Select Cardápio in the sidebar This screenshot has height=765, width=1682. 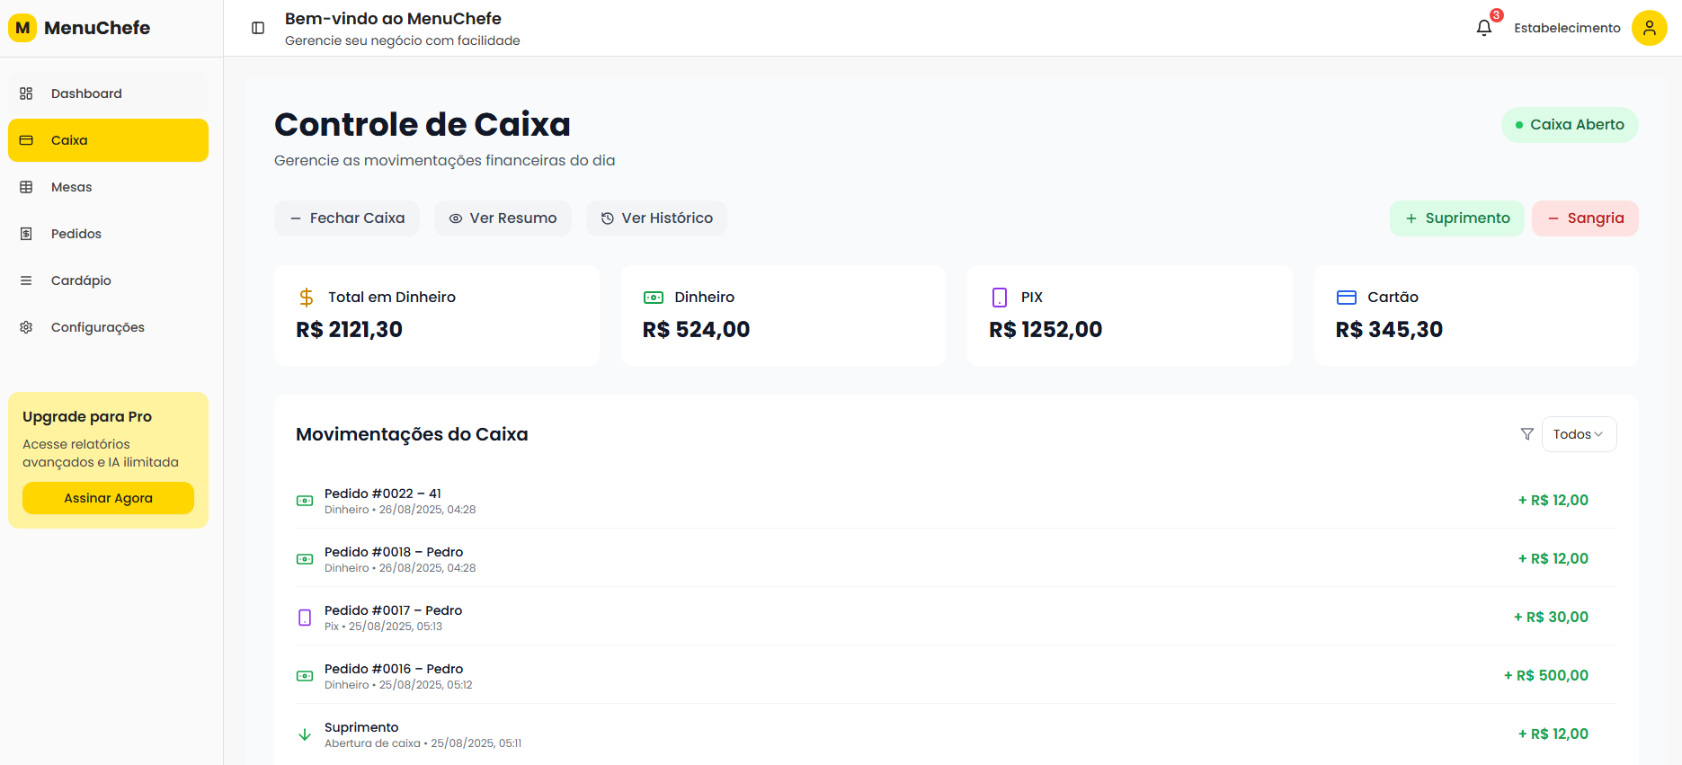[81, 280]
